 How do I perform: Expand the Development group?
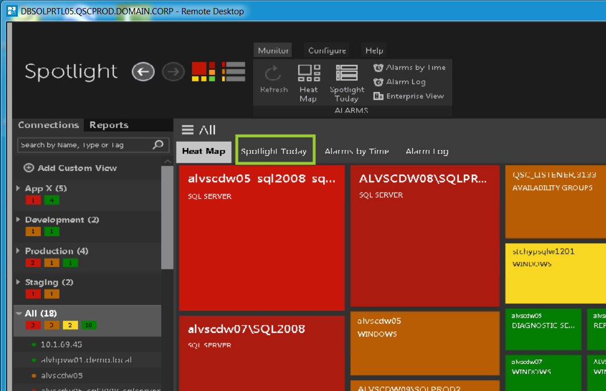(x=18, y=220)
